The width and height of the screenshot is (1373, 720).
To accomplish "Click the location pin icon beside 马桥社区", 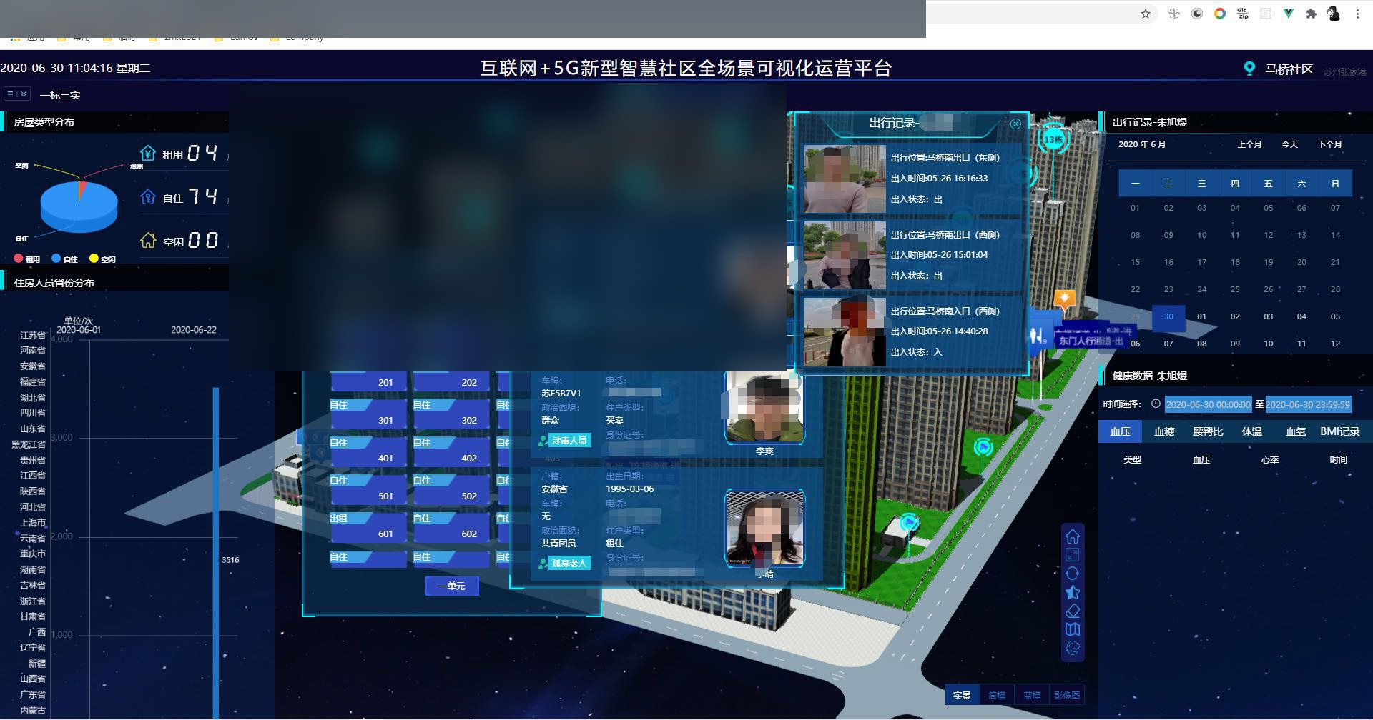I will tap(1249, 69).
